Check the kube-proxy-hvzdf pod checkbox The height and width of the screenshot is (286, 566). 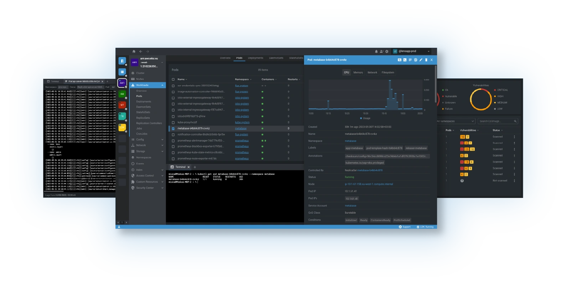coord(173,122)
